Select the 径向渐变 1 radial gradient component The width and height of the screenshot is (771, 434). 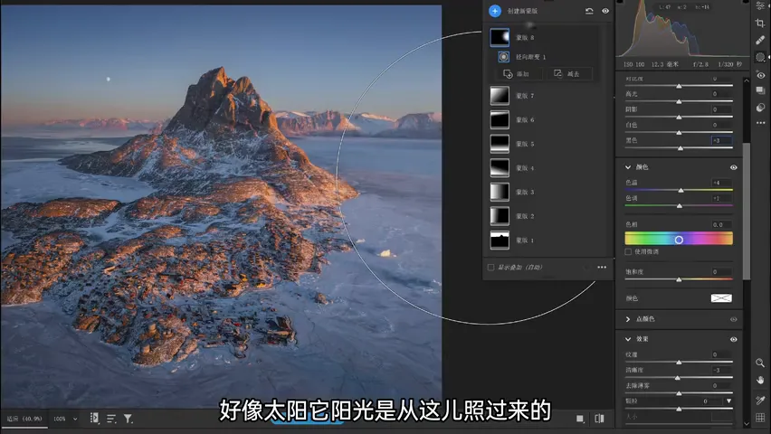click(523, 57)
